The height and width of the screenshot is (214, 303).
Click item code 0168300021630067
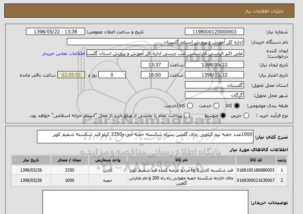pos(256,180)
